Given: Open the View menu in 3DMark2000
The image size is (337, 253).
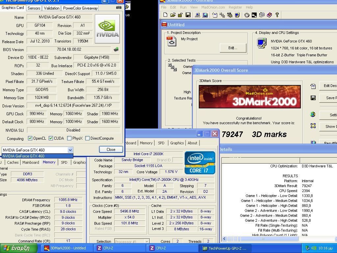Looking at the screenshot, I should [x=194, y=7].
